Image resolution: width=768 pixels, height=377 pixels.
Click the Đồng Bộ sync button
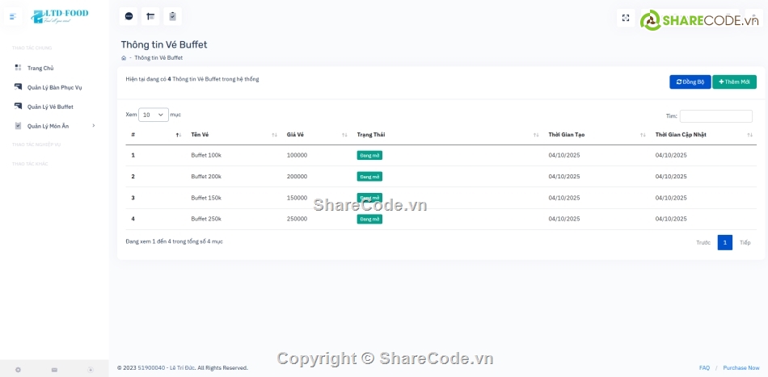[690, 82]
